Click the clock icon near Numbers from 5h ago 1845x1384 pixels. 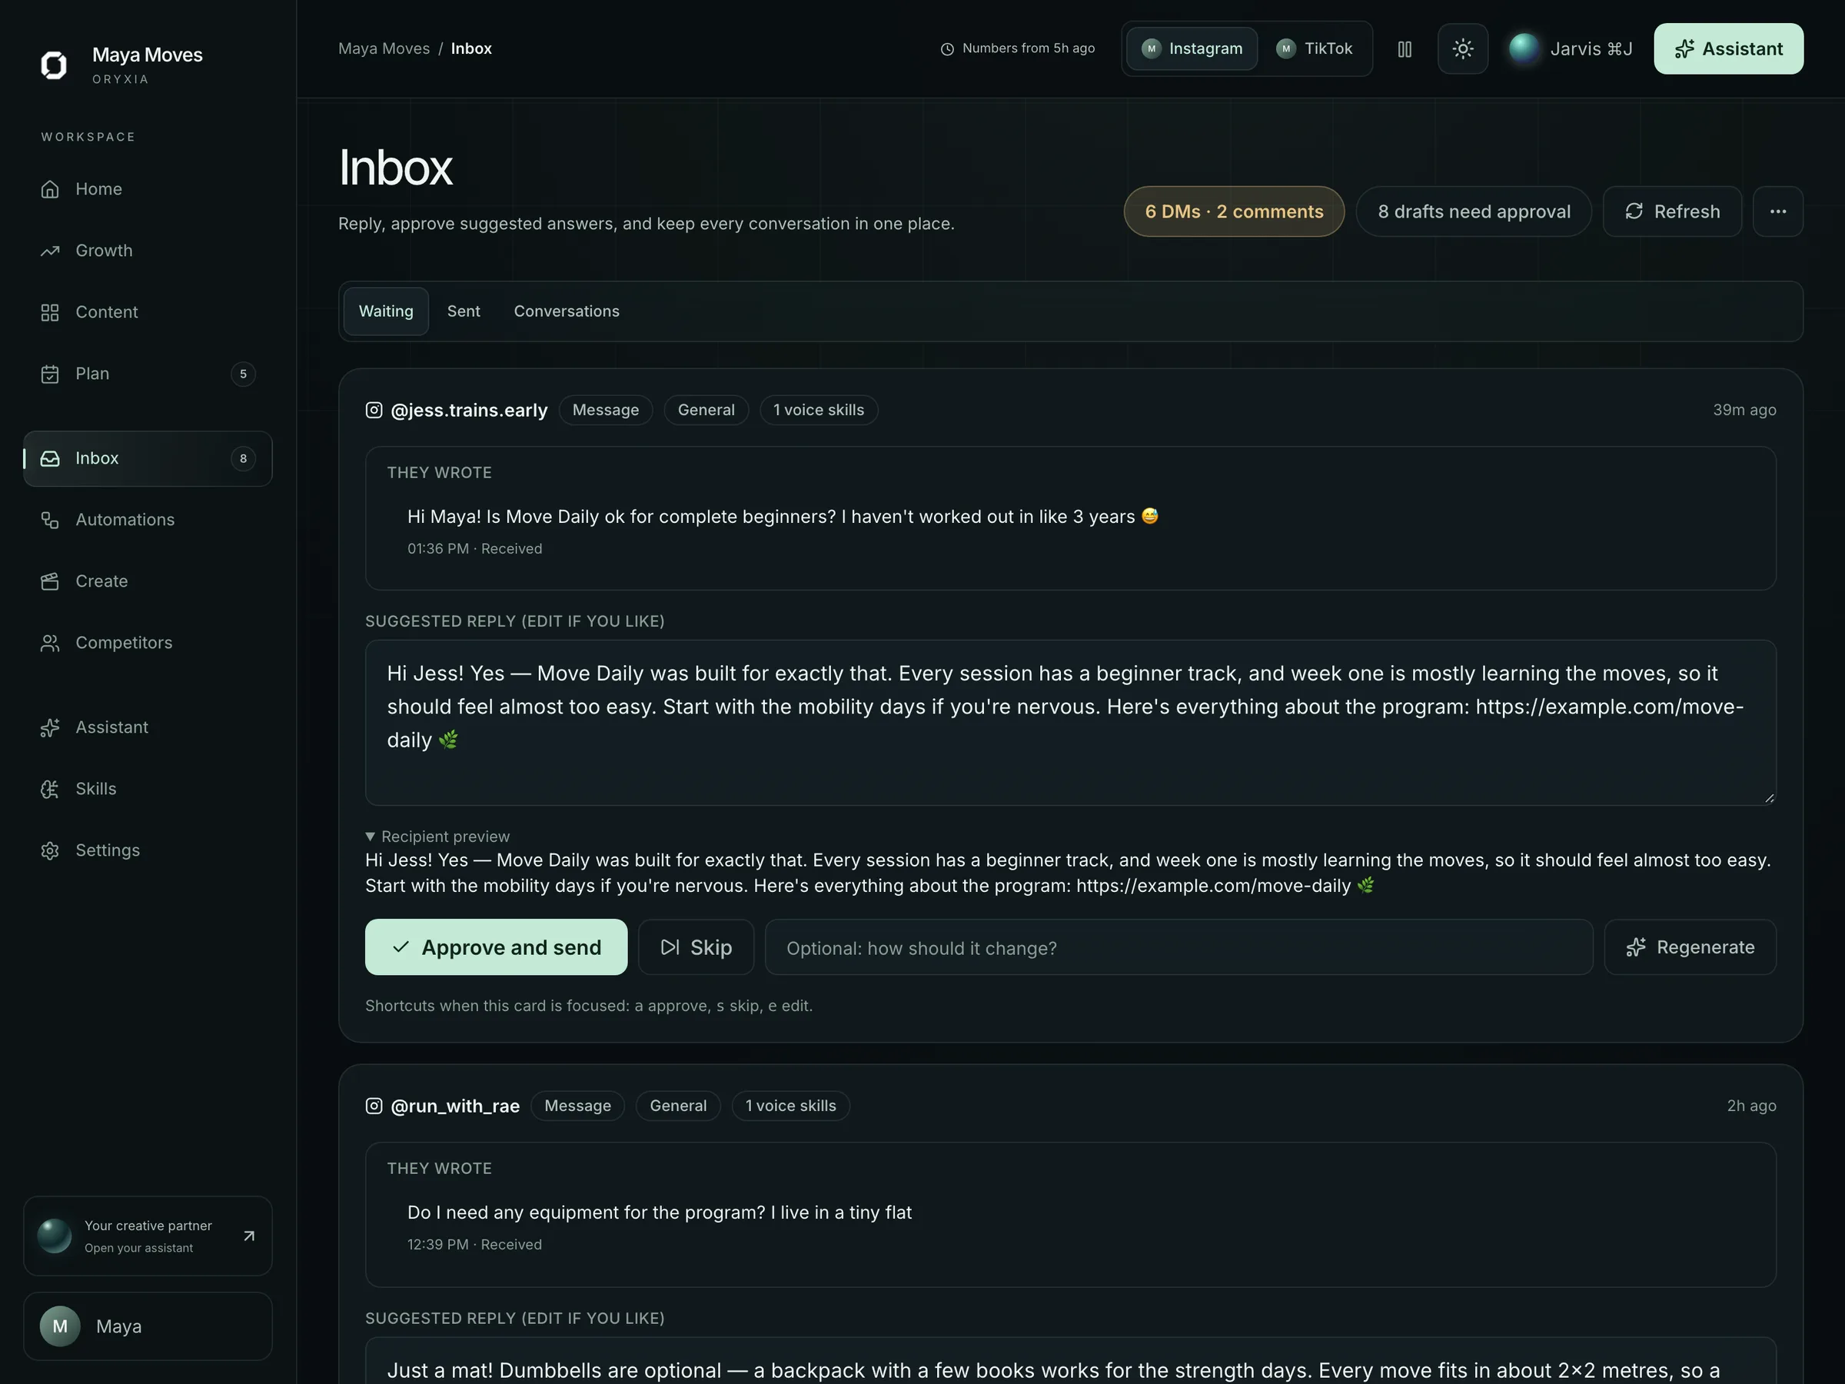point(946,49)
